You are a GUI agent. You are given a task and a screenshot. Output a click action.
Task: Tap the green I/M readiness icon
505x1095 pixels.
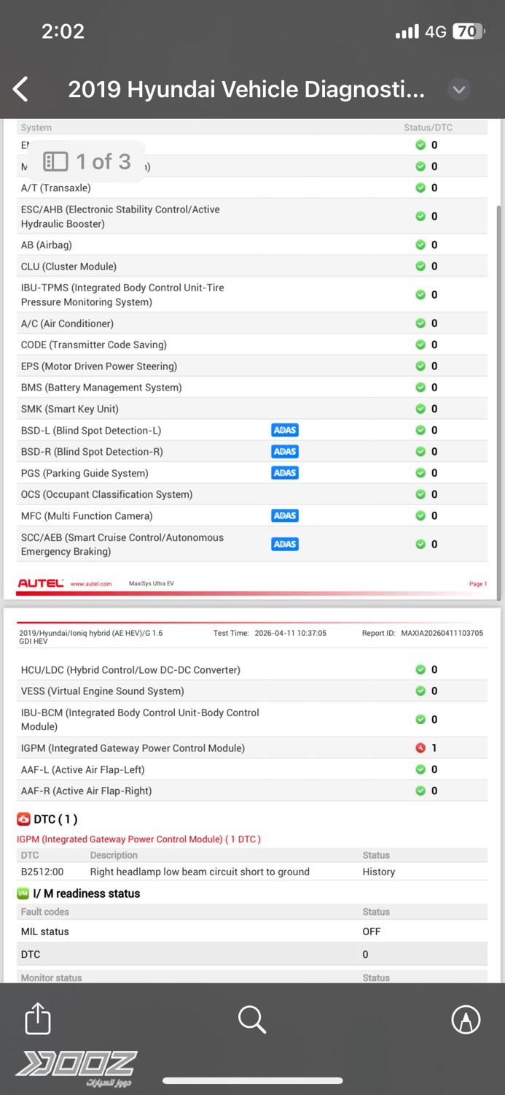tap(23, 894)
